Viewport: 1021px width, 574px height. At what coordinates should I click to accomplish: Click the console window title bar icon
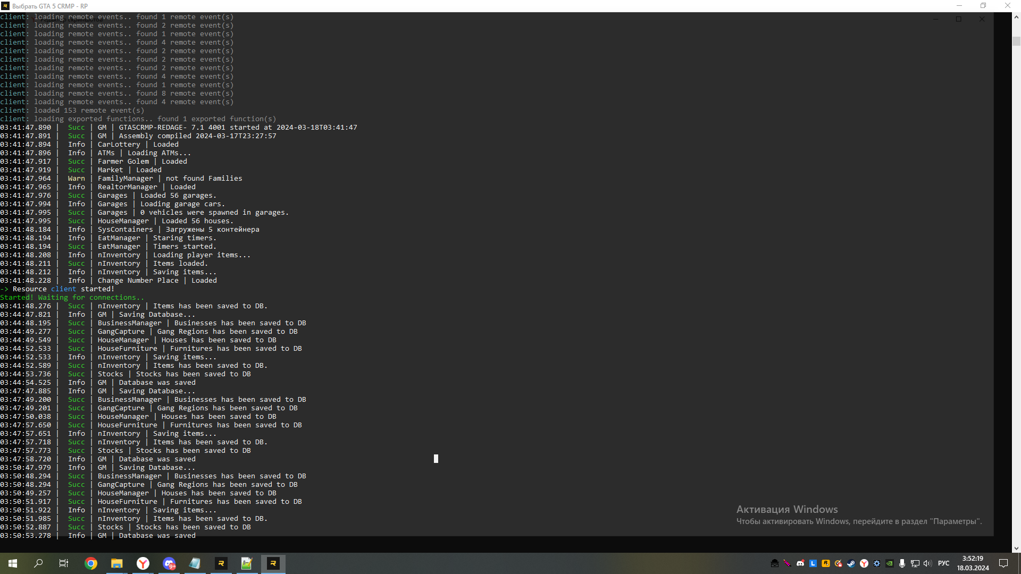tap(5, 6)
